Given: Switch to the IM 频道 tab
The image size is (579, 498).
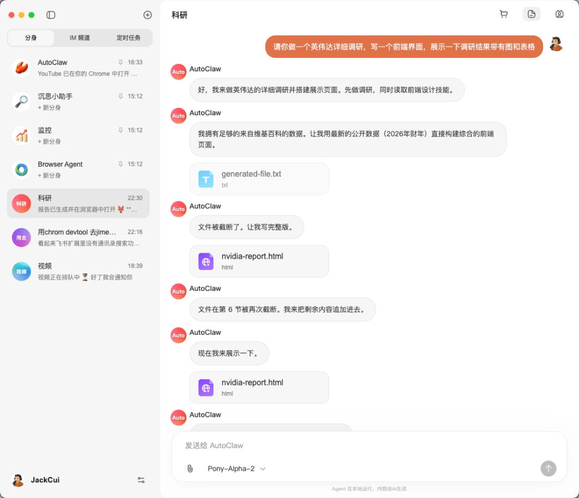Looking at the screenshot, I should tap(79, 38).
